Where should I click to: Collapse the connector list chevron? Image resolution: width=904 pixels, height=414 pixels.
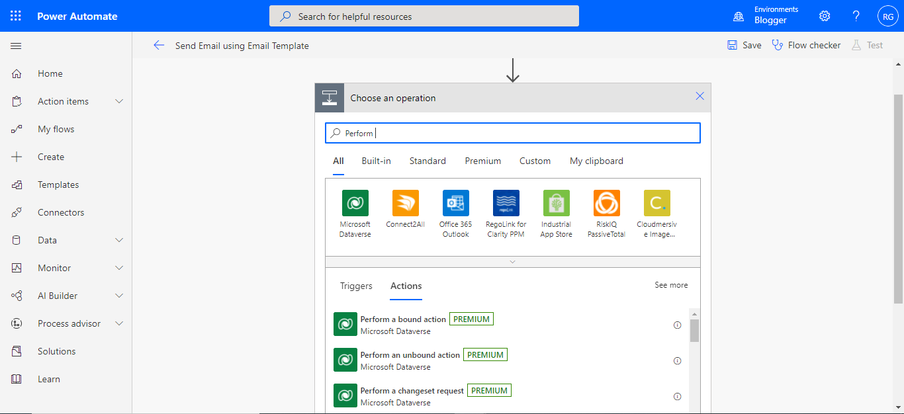512,262
